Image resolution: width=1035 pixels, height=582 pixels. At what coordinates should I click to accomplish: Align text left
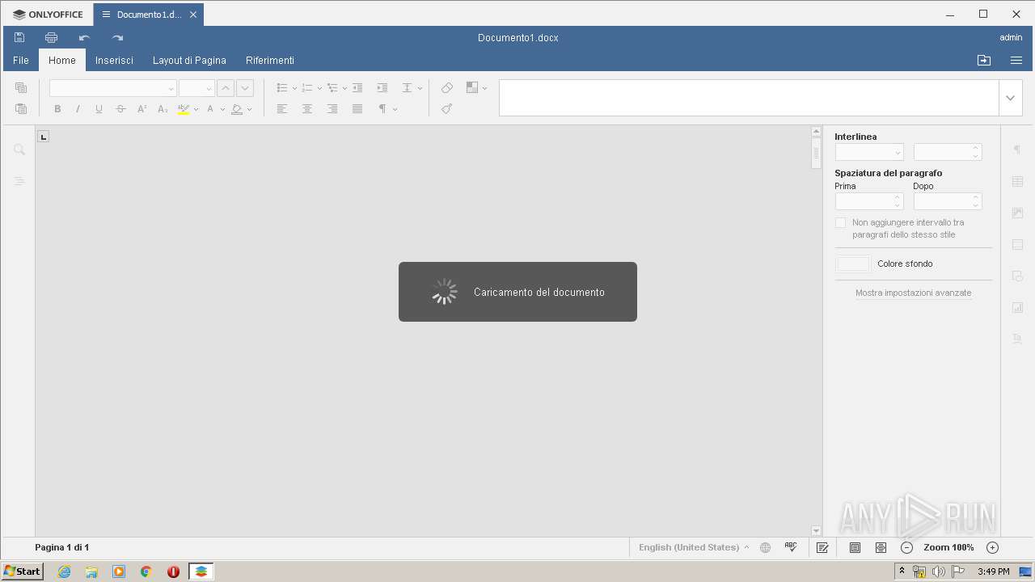point(282,109)
